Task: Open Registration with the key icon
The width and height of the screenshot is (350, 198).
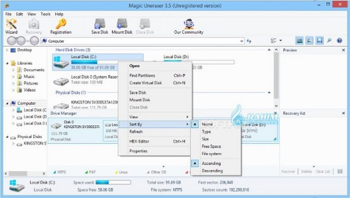Action: coord(61,26)
